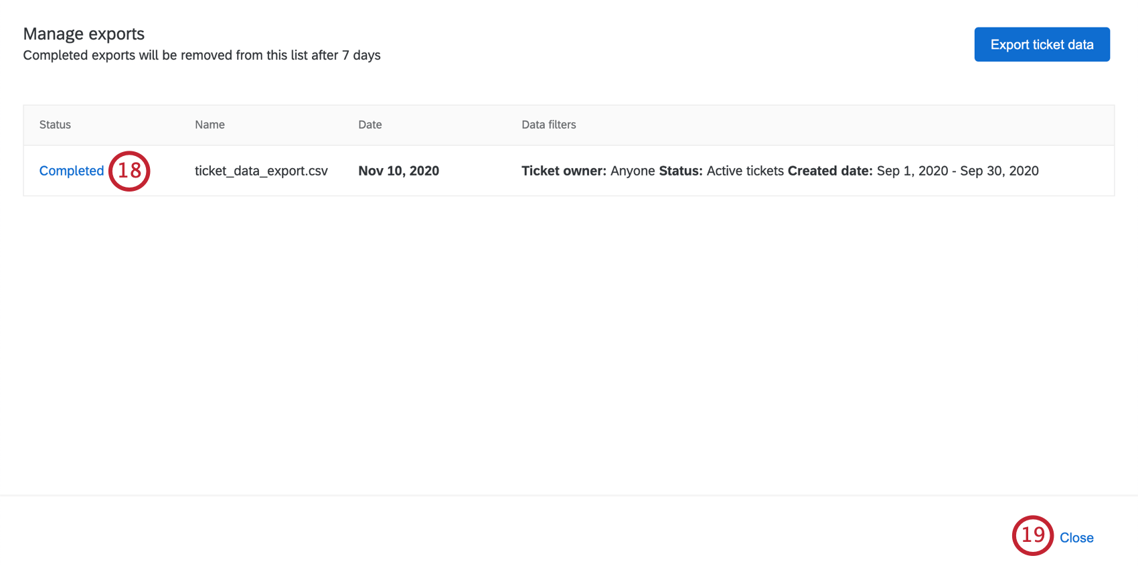
Task: Click the bold Created date label
Action: 830,171
